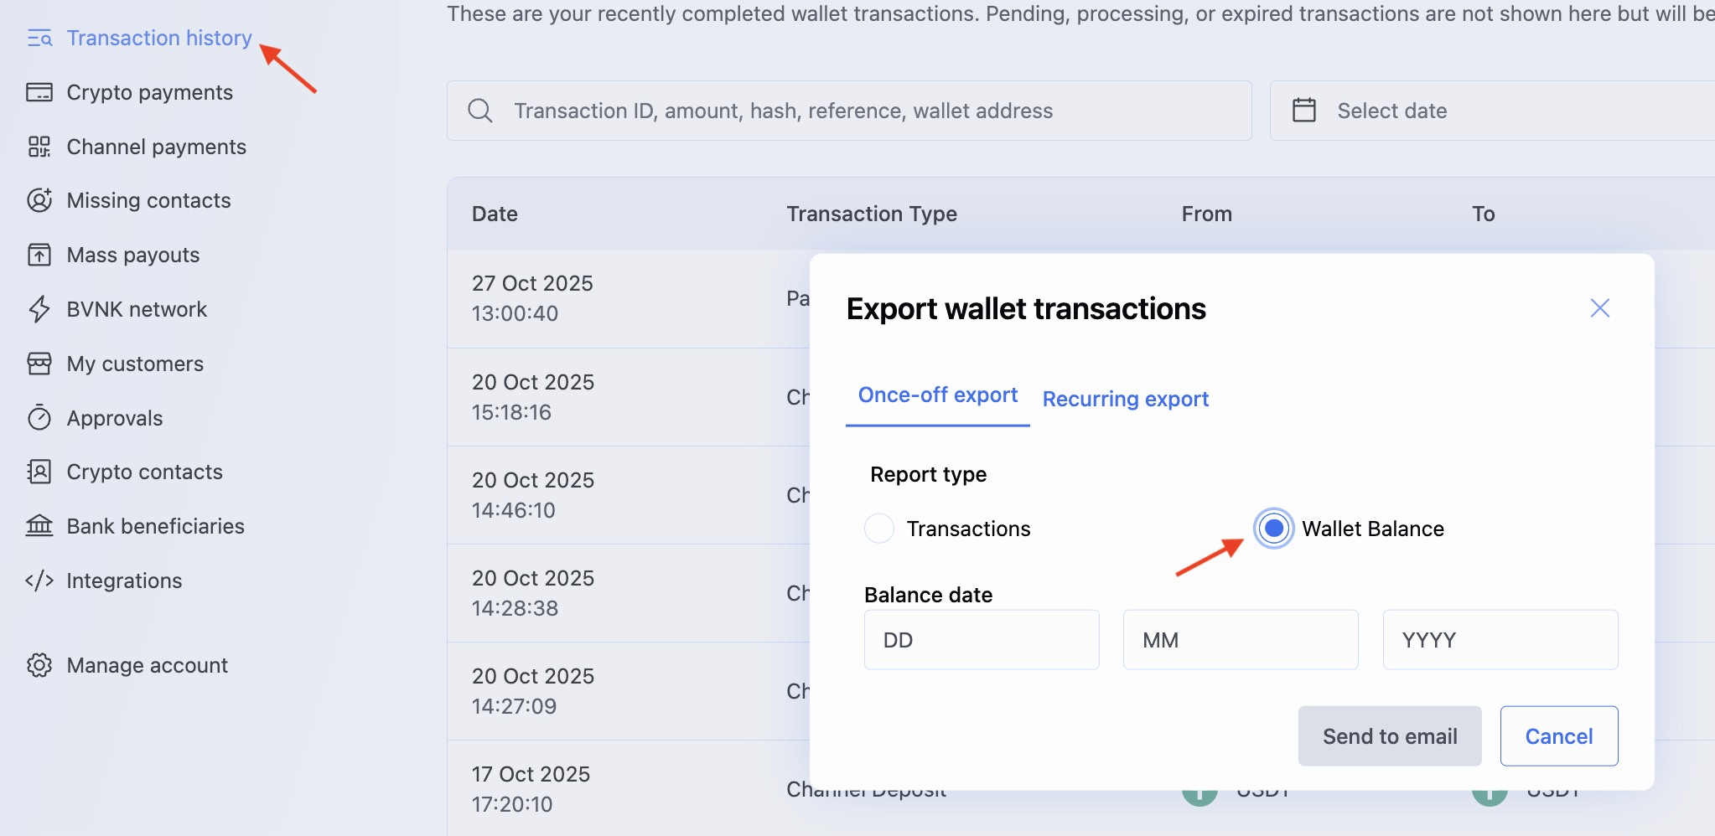This screenshot has width=1715, height=836.
Task: Select the Wallet Balance report type
Action: (x=1273, y=529)
